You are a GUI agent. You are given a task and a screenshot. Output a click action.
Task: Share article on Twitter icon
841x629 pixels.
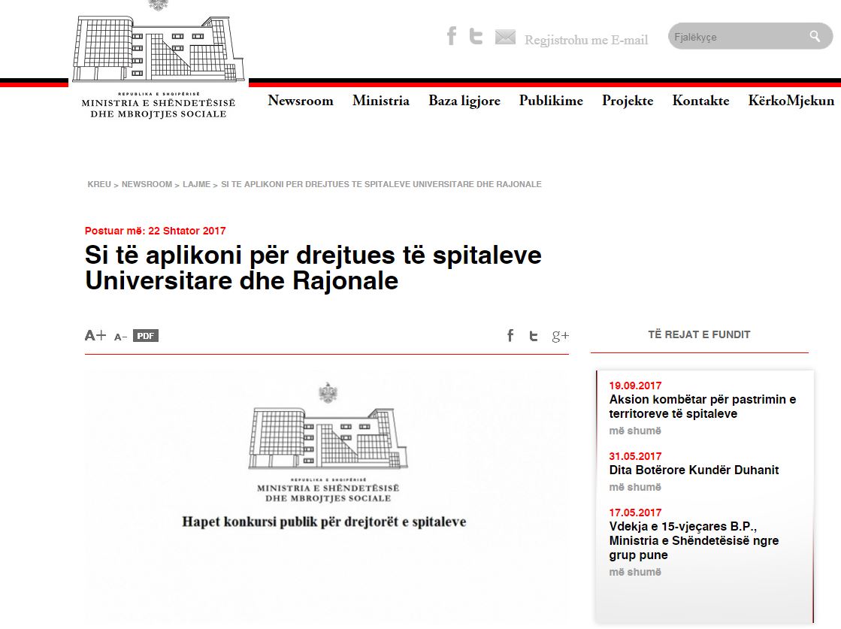(x=534, y=336)
